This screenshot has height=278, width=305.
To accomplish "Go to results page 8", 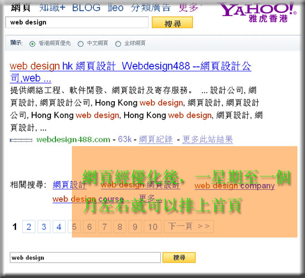I will coord(120,226).
